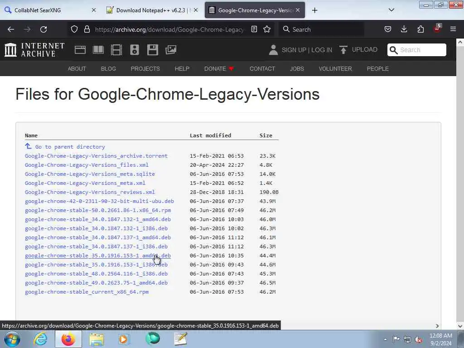Open the Firefox hamburger menu

(x=453, y=29)
